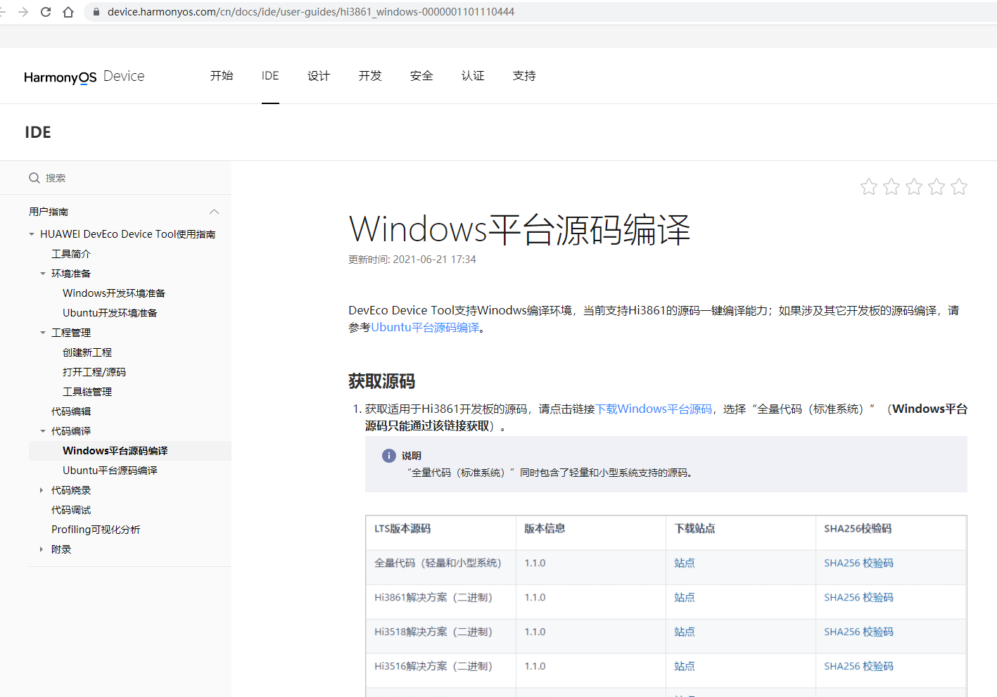Click the blue info icon beside 说明
This screenshot has height=697, width=997.
pyautogui.click(x=388, y=456)
